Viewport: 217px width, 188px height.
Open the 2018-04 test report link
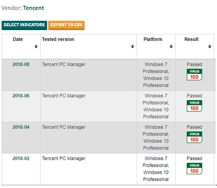[21, 127]
